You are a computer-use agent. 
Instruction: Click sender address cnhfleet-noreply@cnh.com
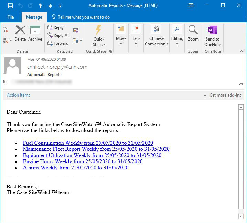point(57,67)
